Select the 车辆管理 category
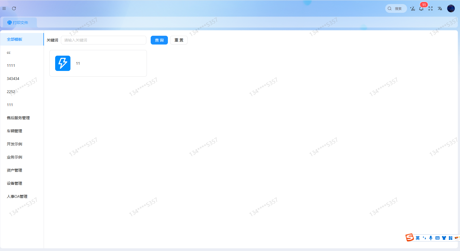460x251 pixels. point(22,131)
